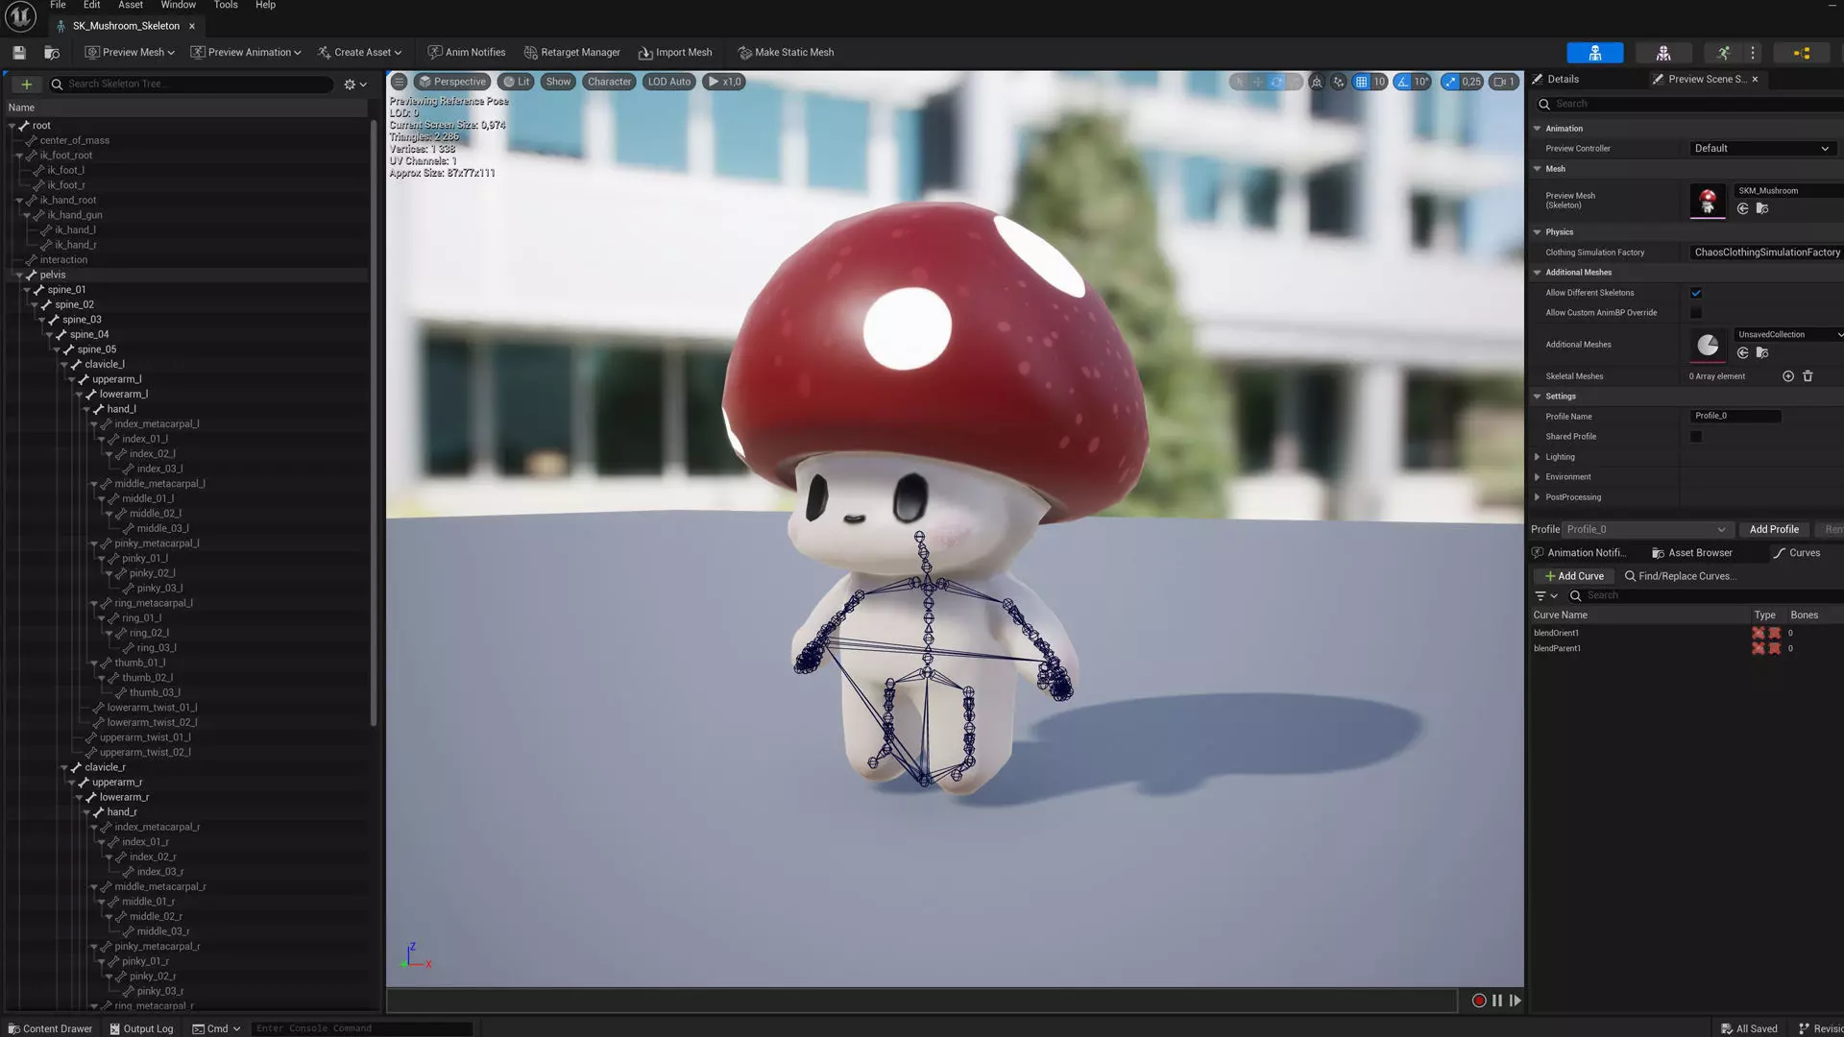Screen dimensions: 1844x1037
Task: Toggle grid snapping in the viewport
Action: [x=1361, y=82]
